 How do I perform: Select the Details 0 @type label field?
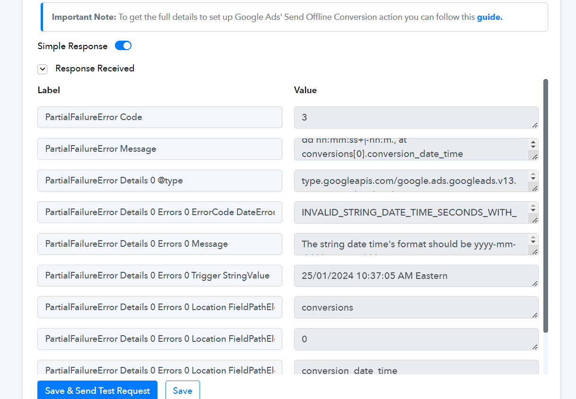160,181
